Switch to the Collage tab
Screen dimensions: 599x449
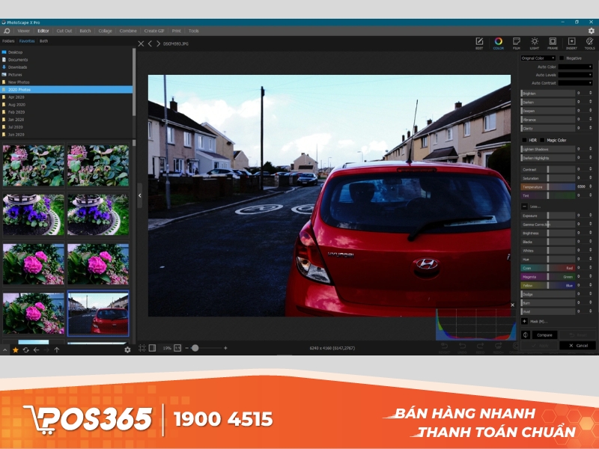click(105, 31)
